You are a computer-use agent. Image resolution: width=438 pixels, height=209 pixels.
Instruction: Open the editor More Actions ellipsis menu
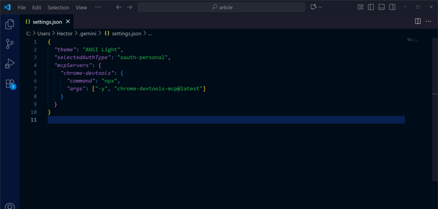tap(429, 22)
